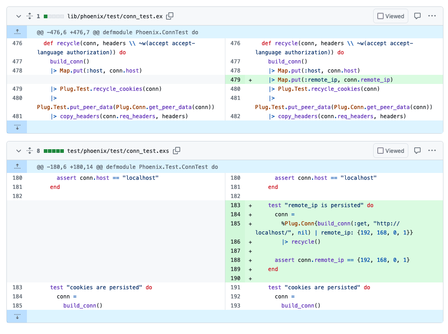Mark conn_test.exs as Viewed

pyautogui.click(x=391, y=150)
